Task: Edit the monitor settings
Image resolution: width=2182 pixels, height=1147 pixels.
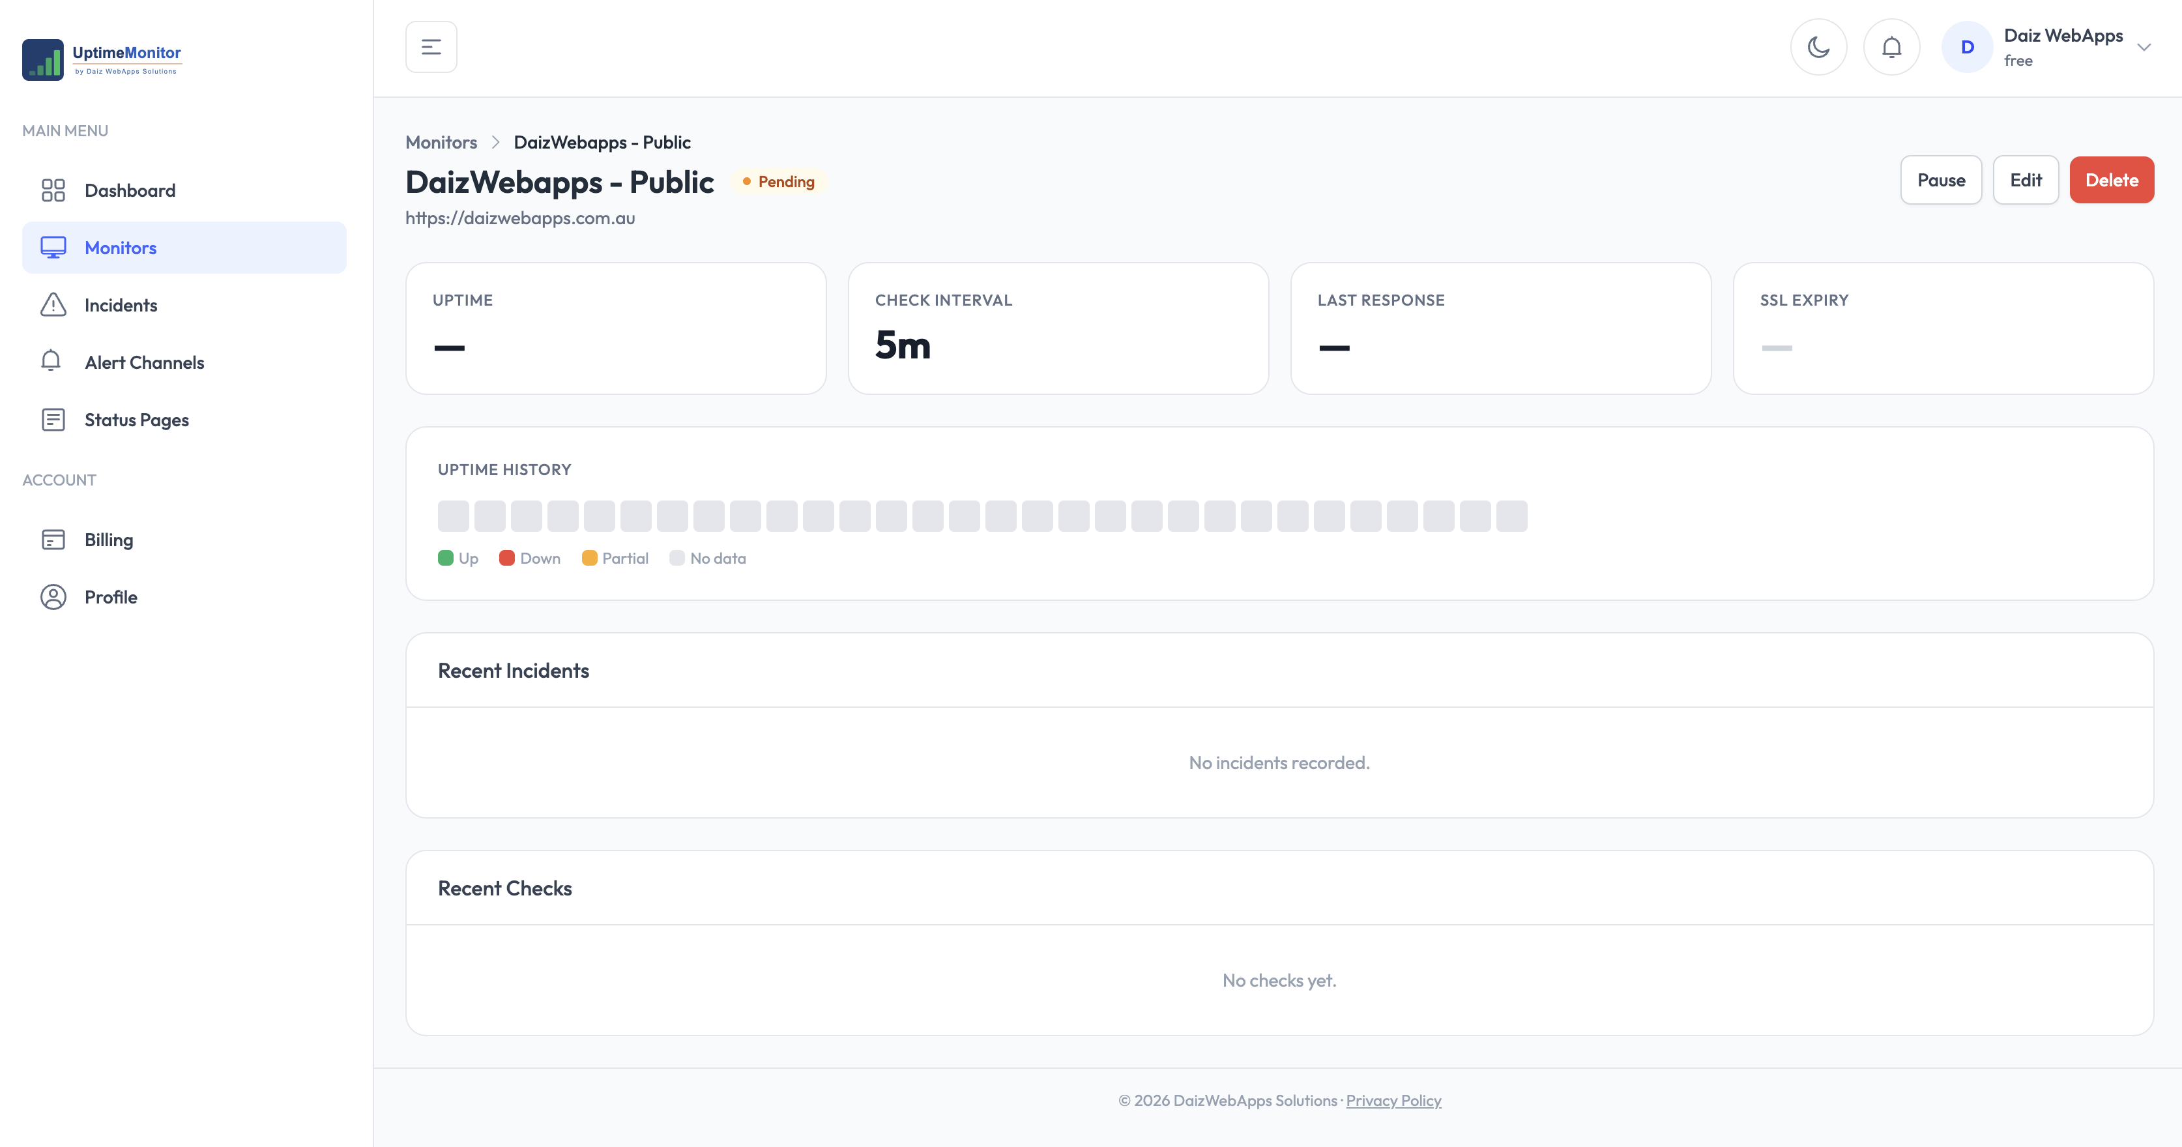Action: pyautogui.click(x=2026, y=180)
